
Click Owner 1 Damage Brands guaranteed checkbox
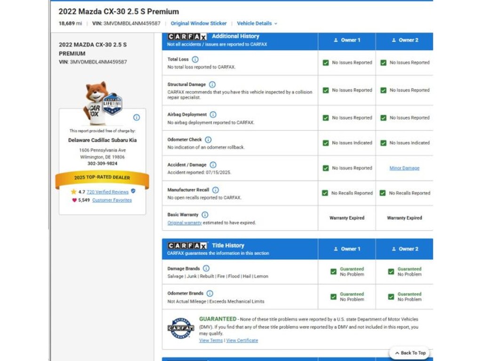333,272
